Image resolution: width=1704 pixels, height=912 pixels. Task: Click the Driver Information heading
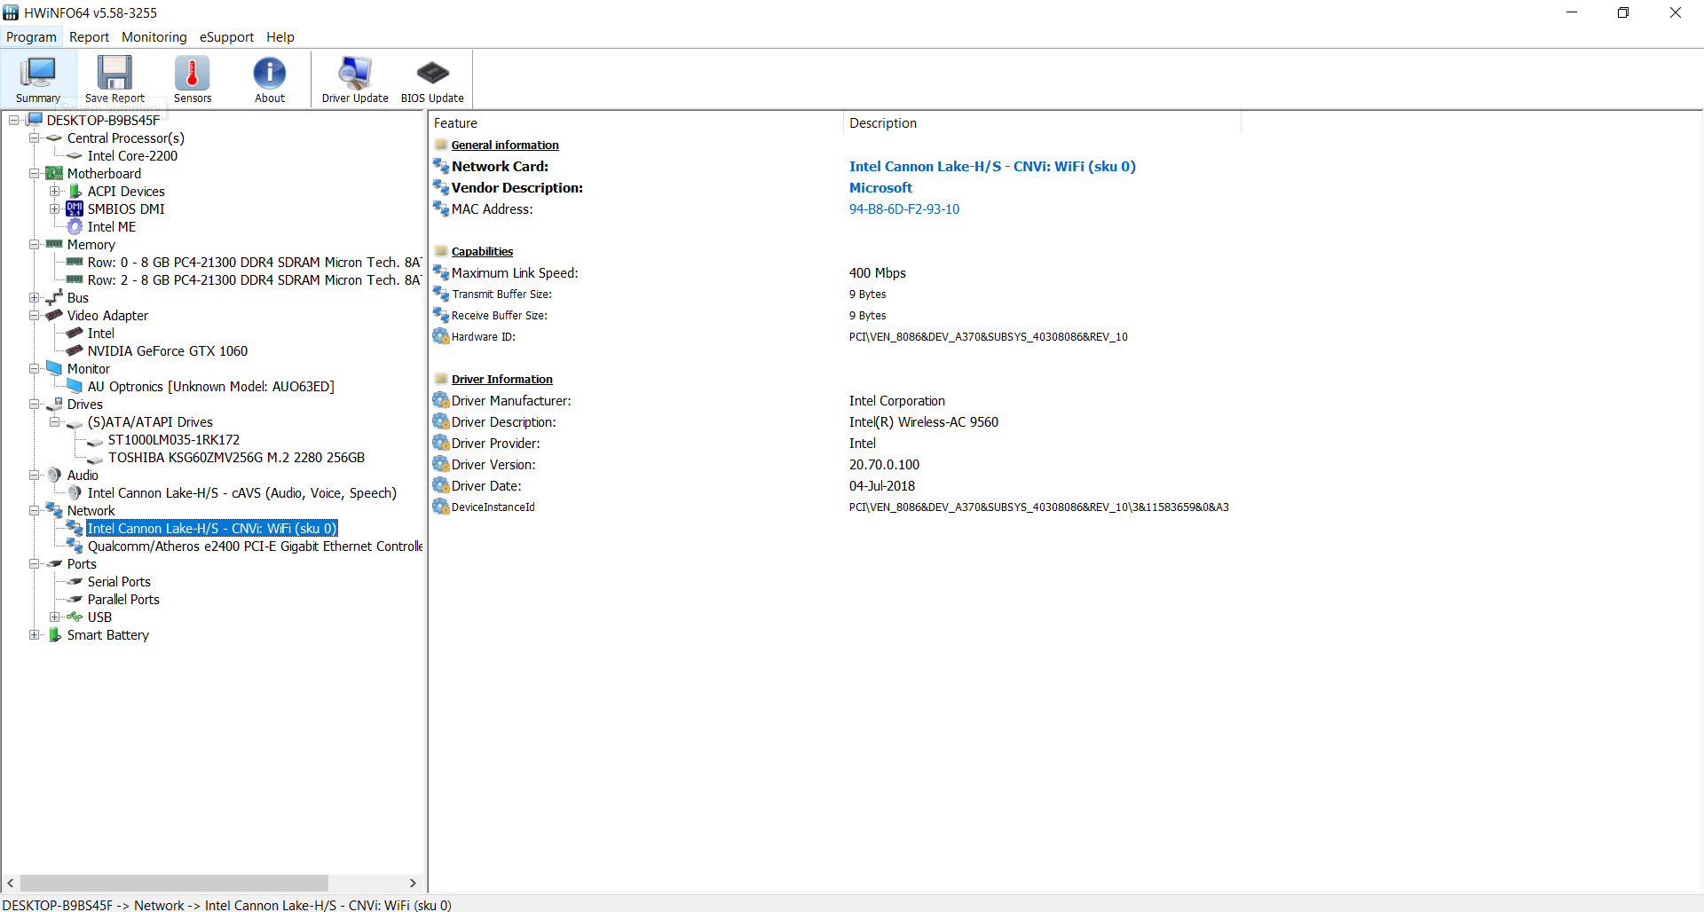tap(501, 380)
